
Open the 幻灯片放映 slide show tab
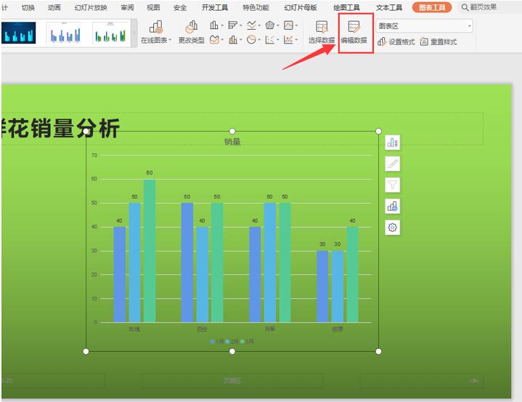[x=91, y=7]
